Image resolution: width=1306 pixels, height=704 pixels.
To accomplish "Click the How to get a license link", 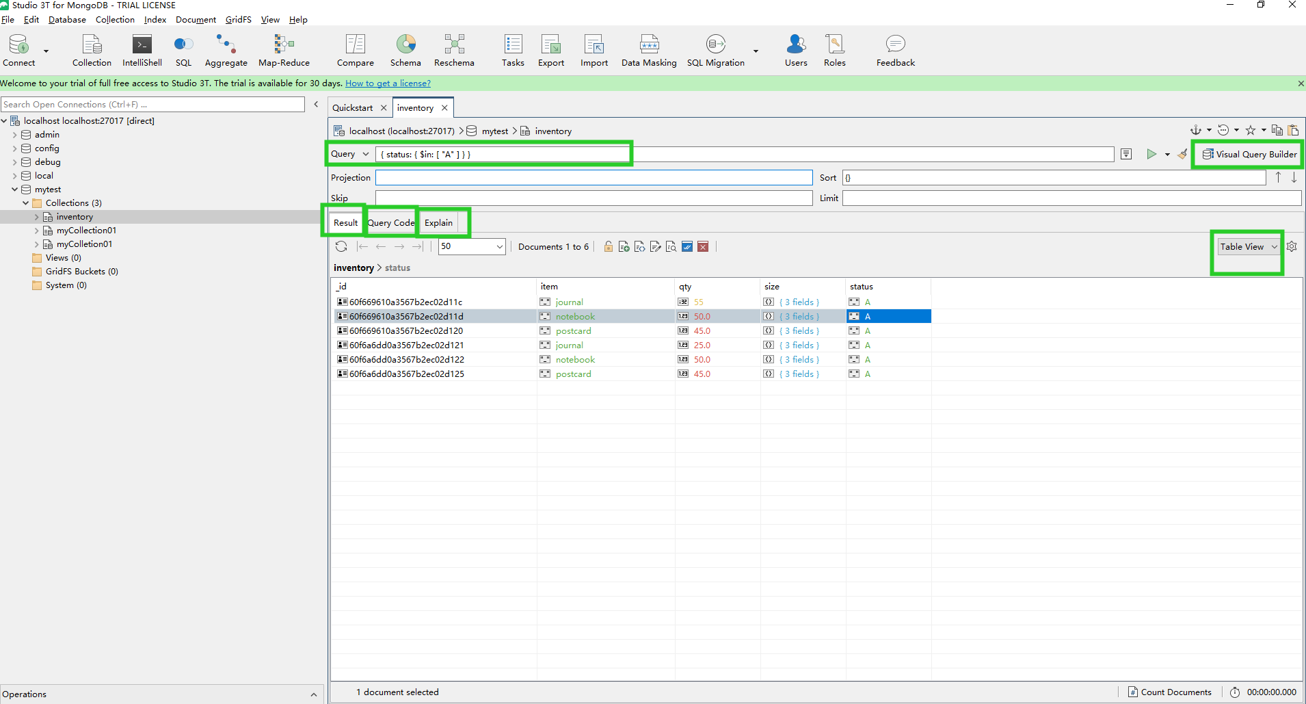I will point(388,83).
